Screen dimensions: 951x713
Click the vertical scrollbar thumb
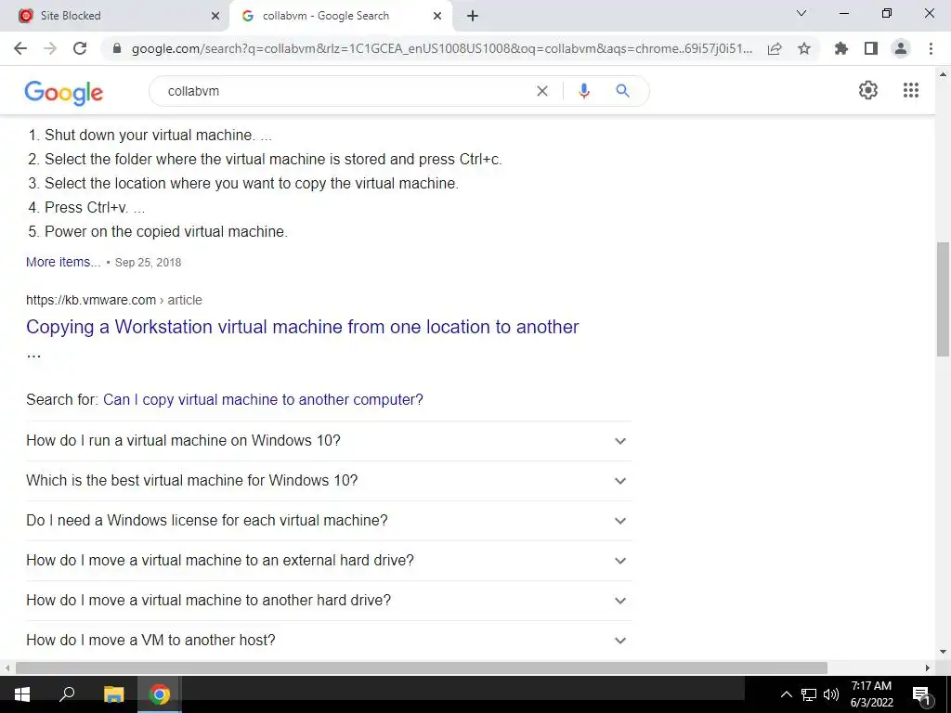click(x=943, y=299)
